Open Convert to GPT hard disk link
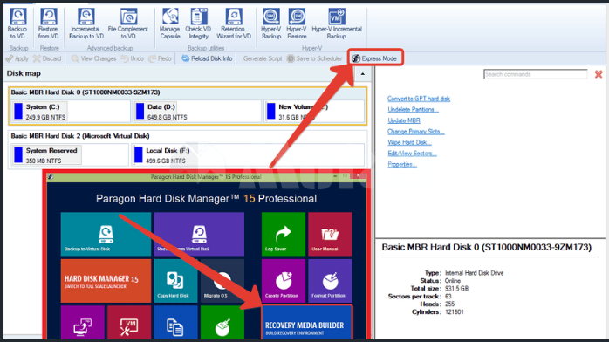609x342 pixels. (x=419, y=99)
